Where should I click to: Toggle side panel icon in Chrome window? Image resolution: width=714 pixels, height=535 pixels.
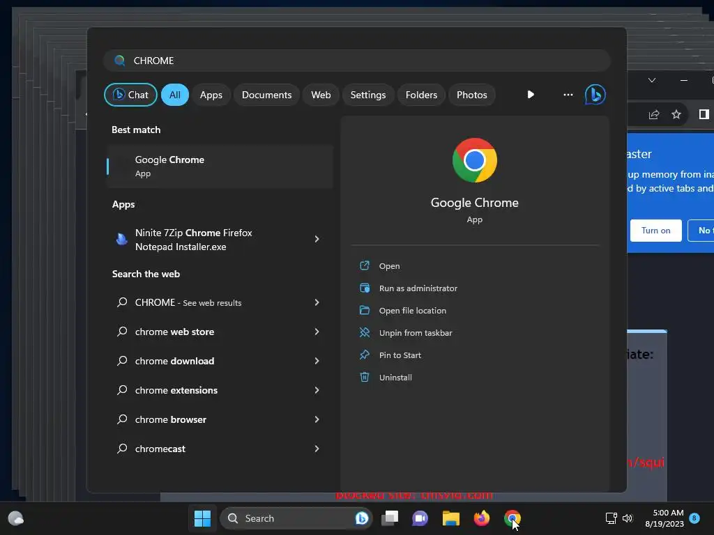pos(704,114)
